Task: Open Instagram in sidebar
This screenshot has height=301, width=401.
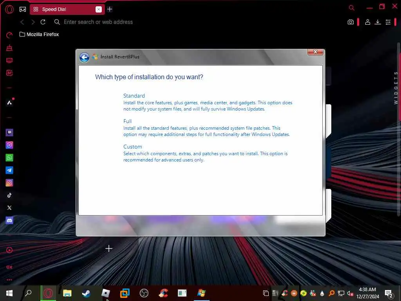Action: [9, 183]
